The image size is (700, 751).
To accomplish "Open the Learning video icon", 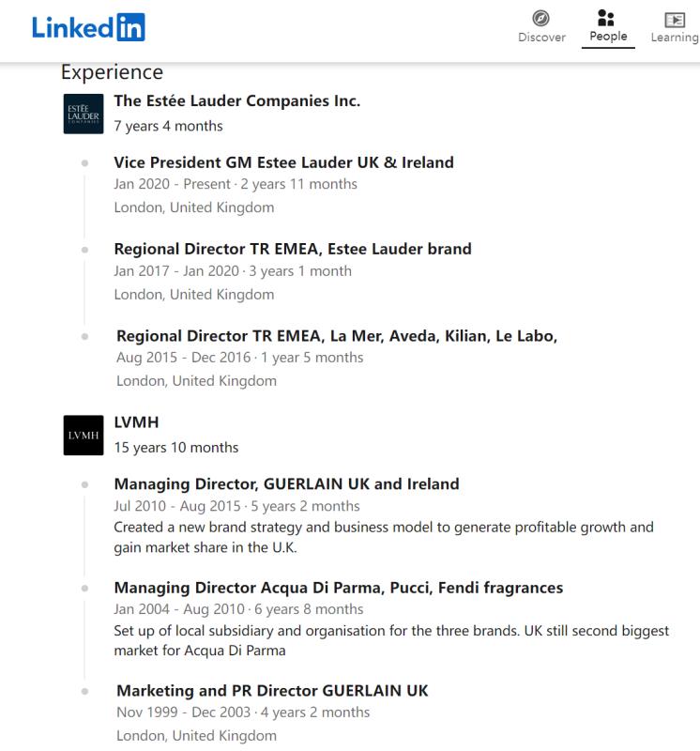I will (675, 20).
